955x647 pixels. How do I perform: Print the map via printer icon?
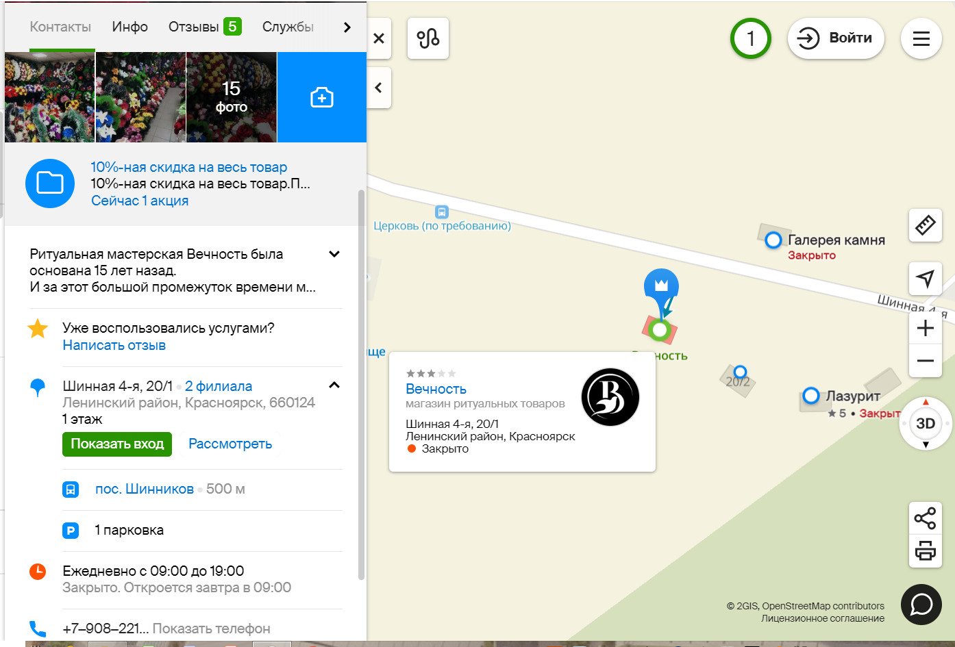[926, 550]
